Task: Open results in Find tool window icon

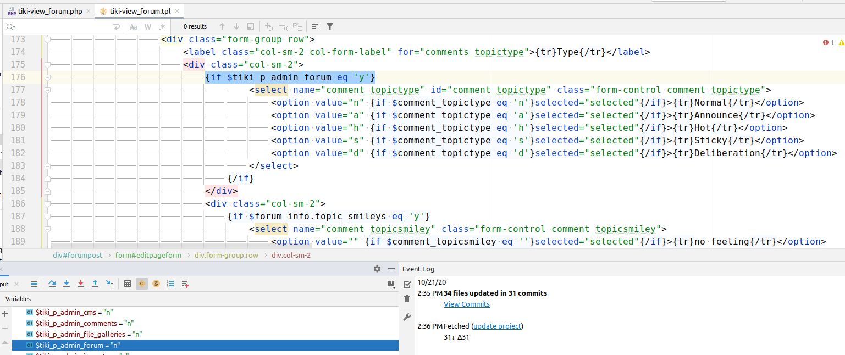Action: click(x=316, y=26)
